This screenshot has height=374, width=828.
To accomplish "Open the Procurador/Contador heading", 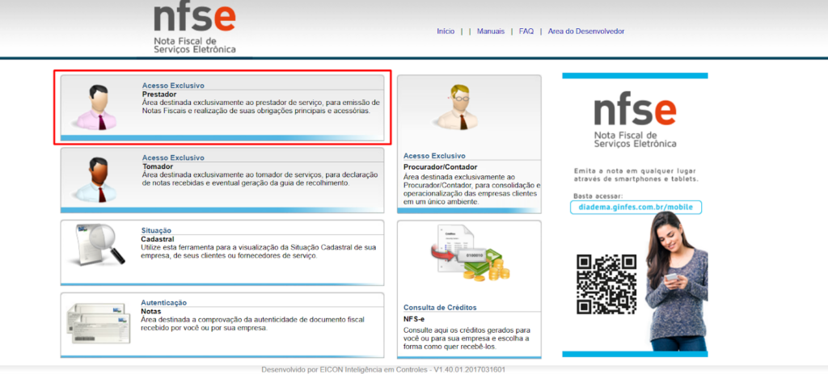I will coord(437,166).
